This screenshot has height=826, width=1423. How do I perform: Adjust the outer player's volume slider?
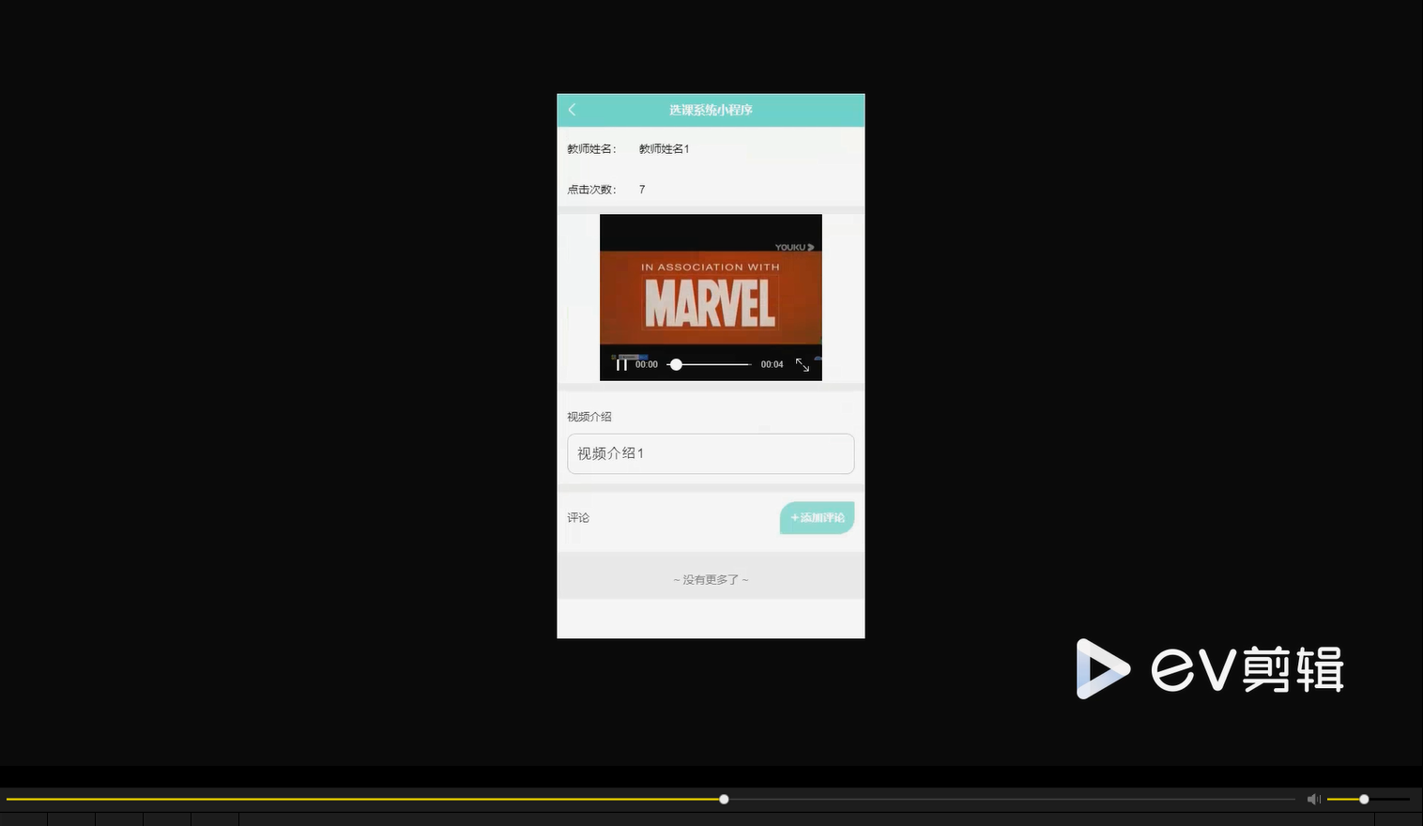coord(1368,800)
